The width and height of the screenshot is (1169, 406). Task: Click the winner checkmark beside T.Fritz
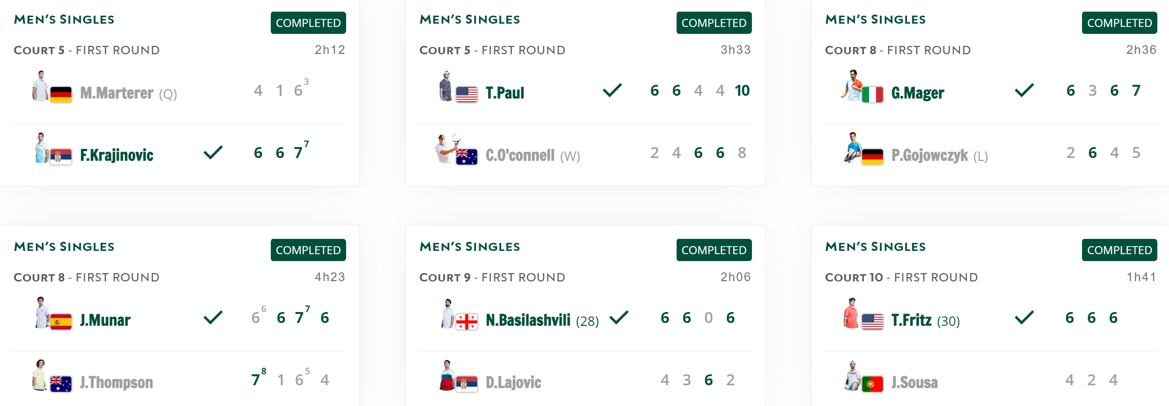[x=1024, y=318]
